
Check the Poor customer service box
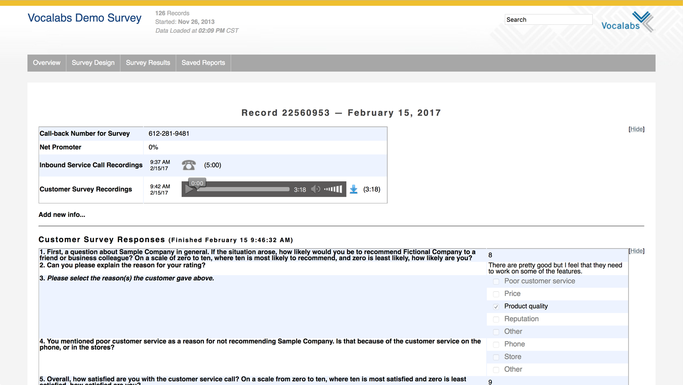[496, 282]
